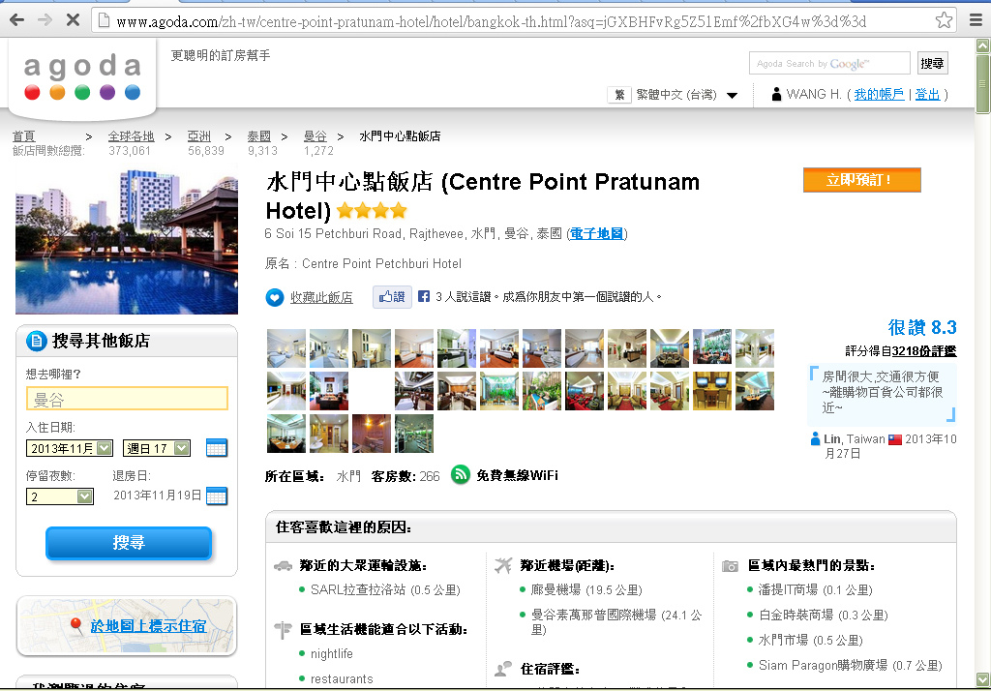The width and height of the screenshot is (991, 691).
Task: Click the nightlife activity entry
Action: click(x=331, y=653)
